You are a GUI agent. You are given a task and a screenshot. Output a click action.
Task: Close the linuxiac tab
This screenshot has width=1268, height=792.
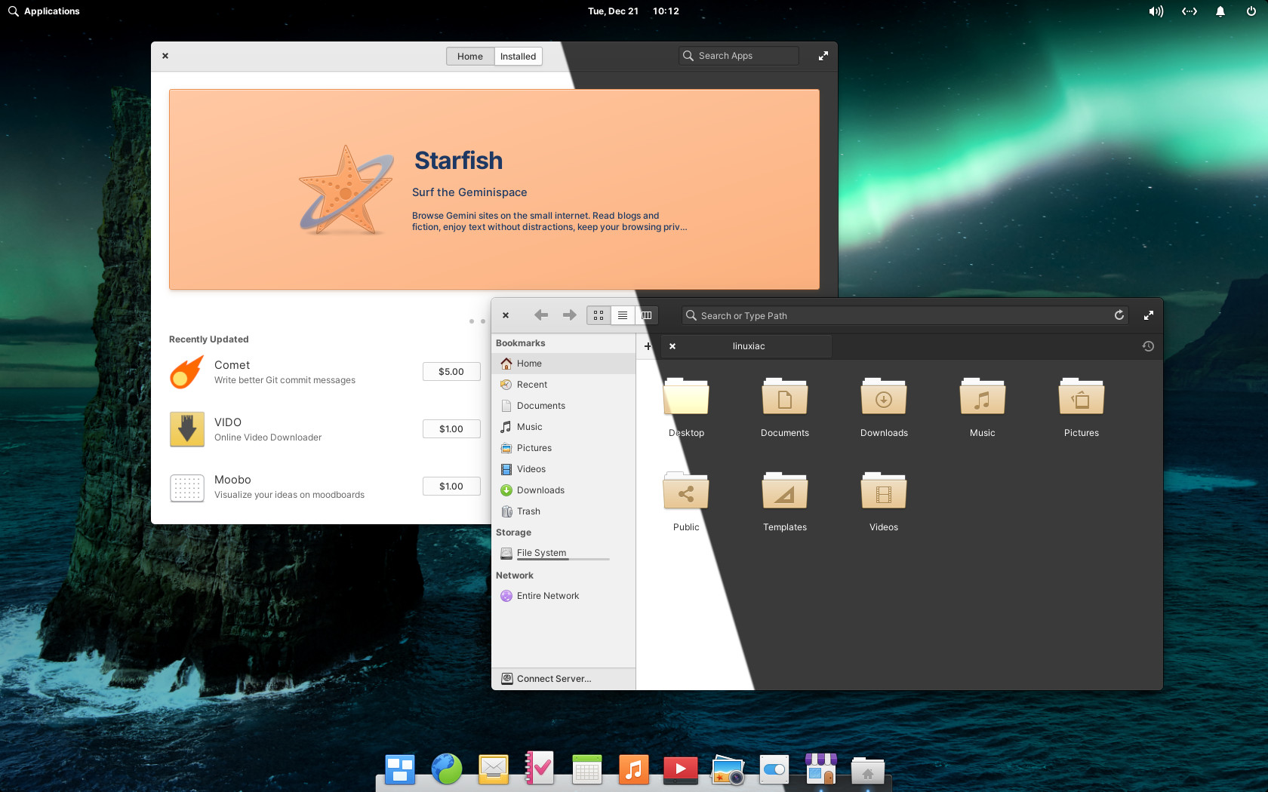(672, 346)
